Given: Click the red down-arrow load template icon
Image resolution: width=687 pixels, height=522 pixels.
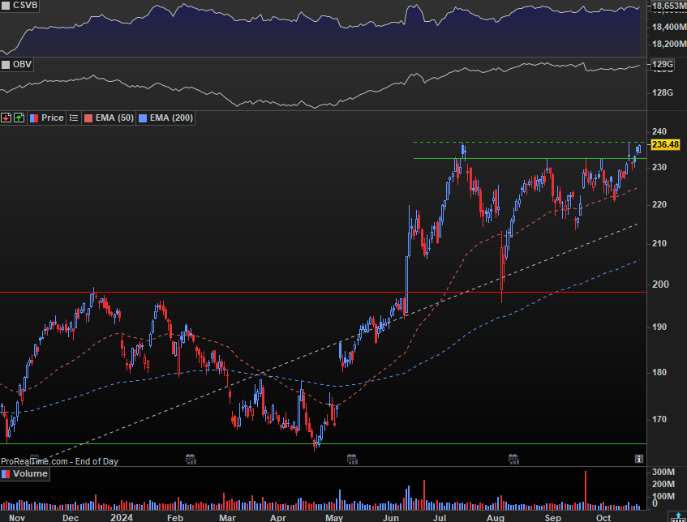Looking at the screenshot, I should (x=6, y=118).
